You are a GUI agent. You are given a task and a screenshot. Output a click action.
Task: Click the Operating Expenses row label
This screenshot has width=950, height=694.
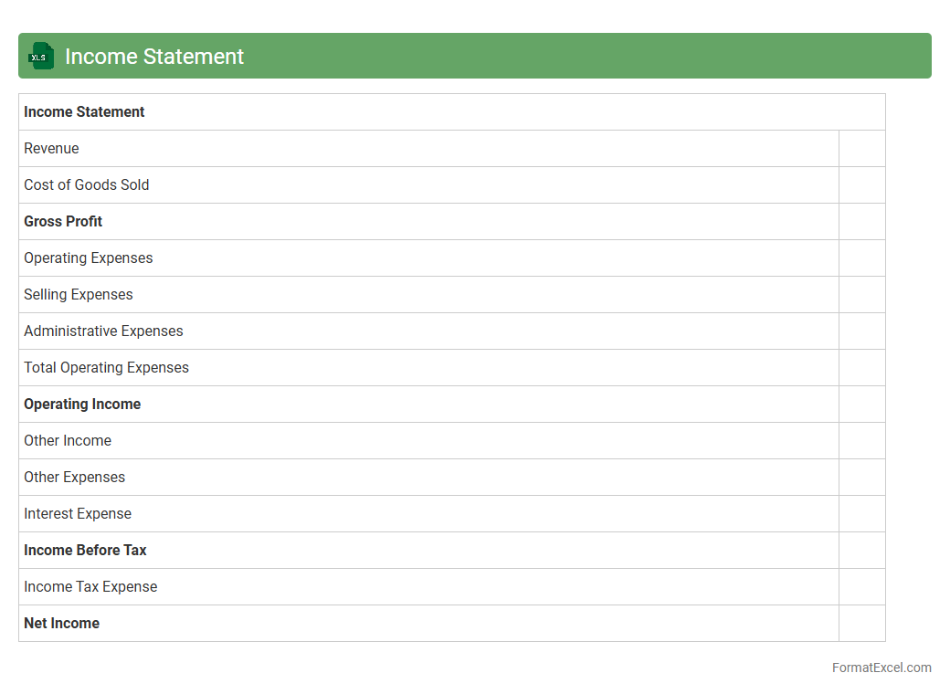click(x=89, y=258)
